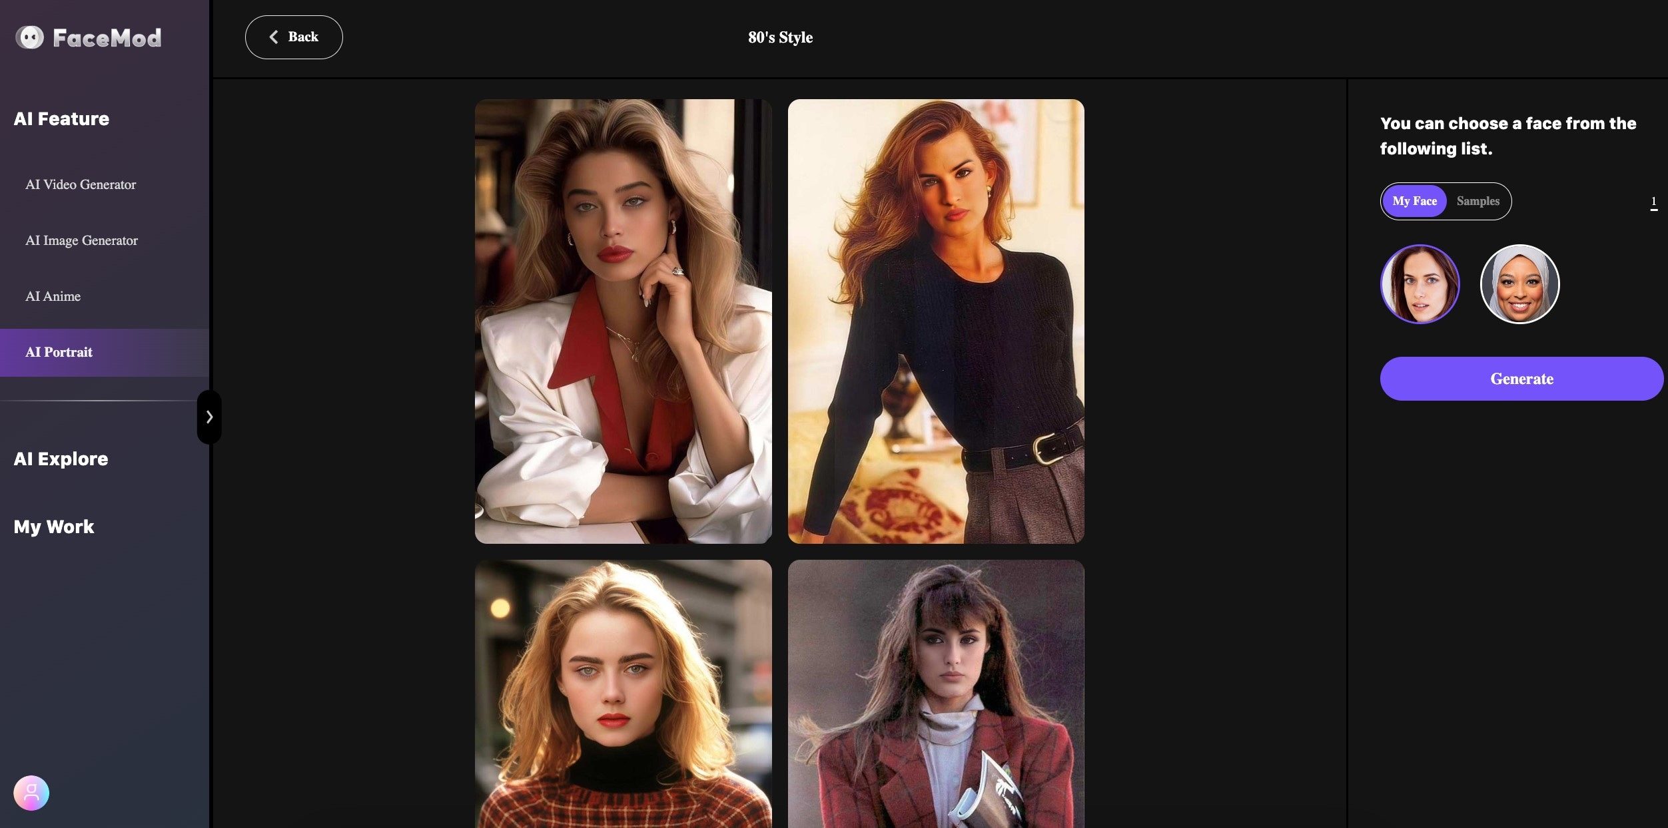Select the second uploaded face thumbnail
The image size is (1668, 828).
tap(1520, 283)
